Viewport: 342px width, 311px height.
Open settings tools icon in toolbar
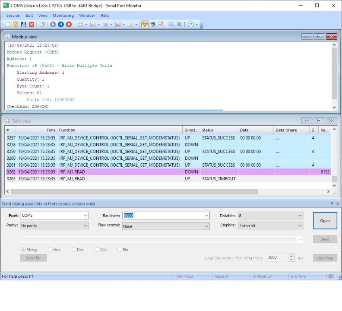click(x=153, y=25)
